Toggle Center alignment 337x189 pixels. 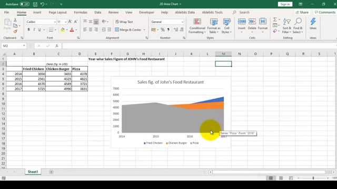tap(91, 29)
